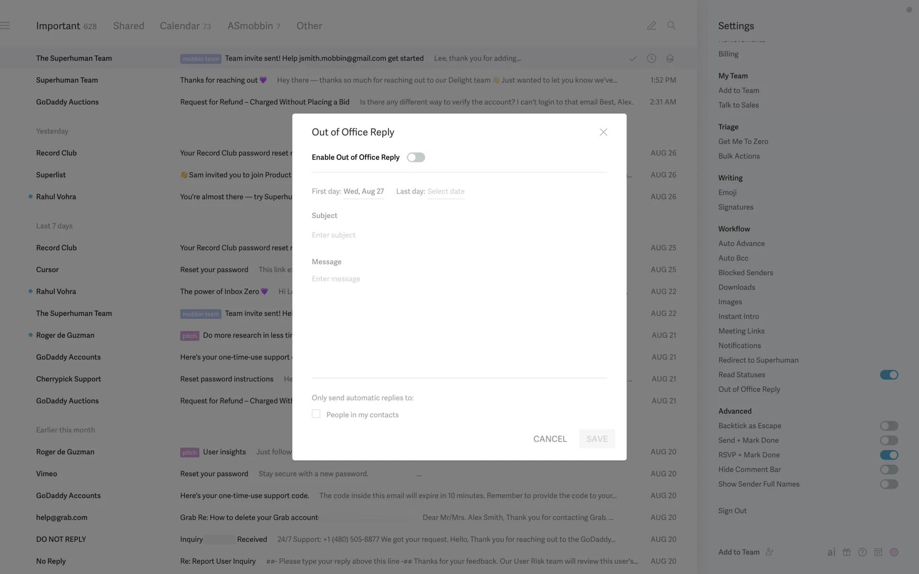The height and width of the screenshot is (574, 919).
Task: Click the compose pencil icon
Action: (x=651, y=26)
